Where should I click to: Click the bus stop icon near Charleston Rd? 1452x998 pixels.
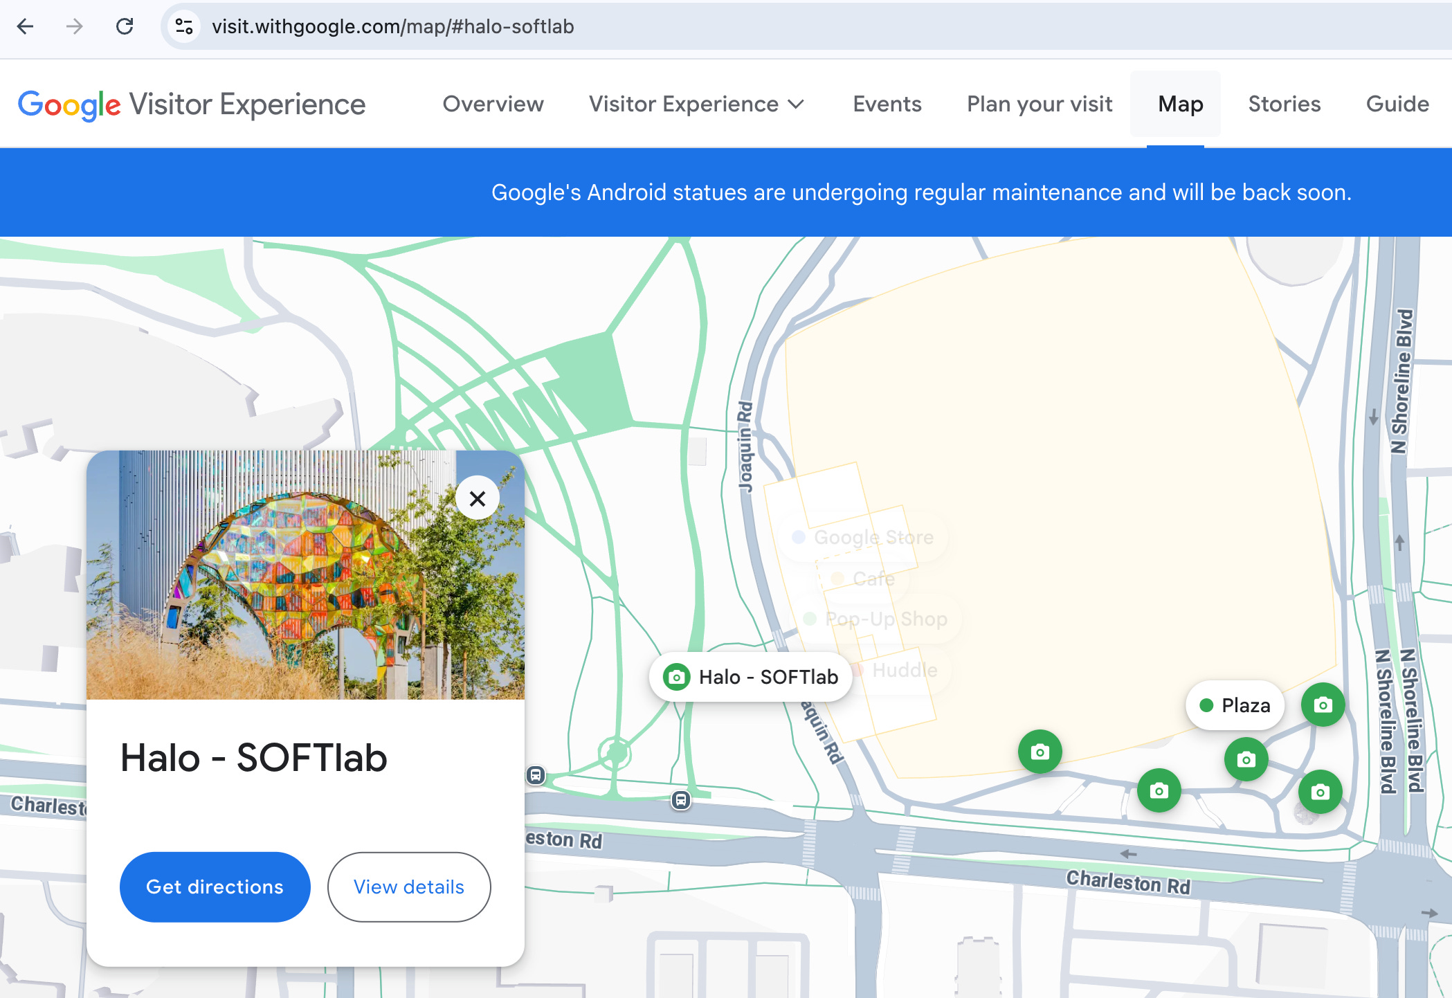click(681, 800)
